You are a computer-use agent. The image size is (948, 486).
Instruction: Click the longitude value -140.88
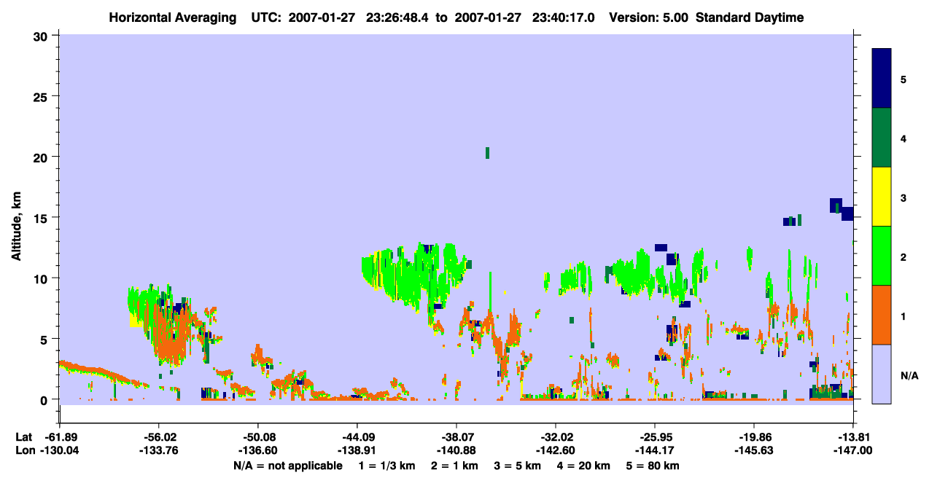[456, 450]
